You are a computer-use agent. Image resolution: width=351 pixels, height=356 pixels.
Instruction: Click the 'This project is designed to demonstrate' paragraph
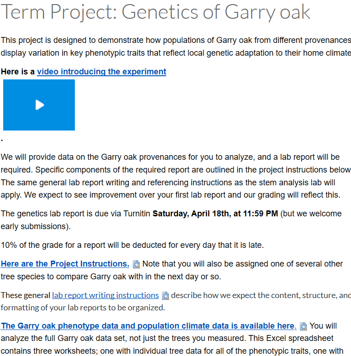point(176,47)
